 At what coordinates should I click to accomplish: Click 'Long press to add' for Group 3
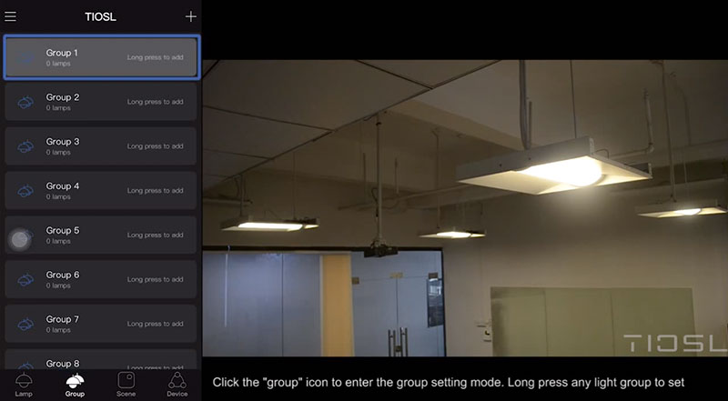point(155,146)
